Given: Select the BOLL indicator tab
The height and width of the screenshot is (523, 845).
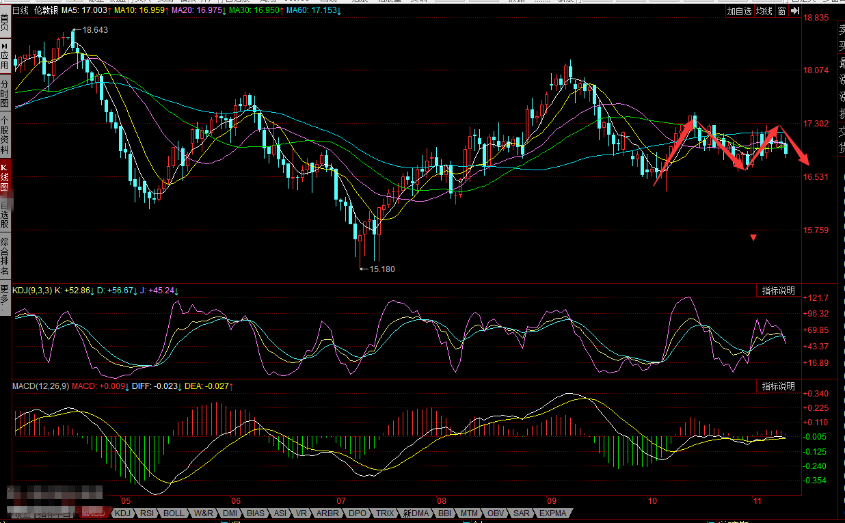Looking at the screenshot, I should click(174, 513).
